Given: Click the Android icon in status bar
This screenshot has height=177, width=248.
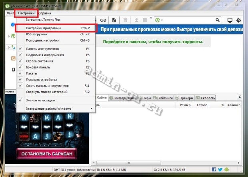Looking at the screenshot, I should click(x=226, y=170).
